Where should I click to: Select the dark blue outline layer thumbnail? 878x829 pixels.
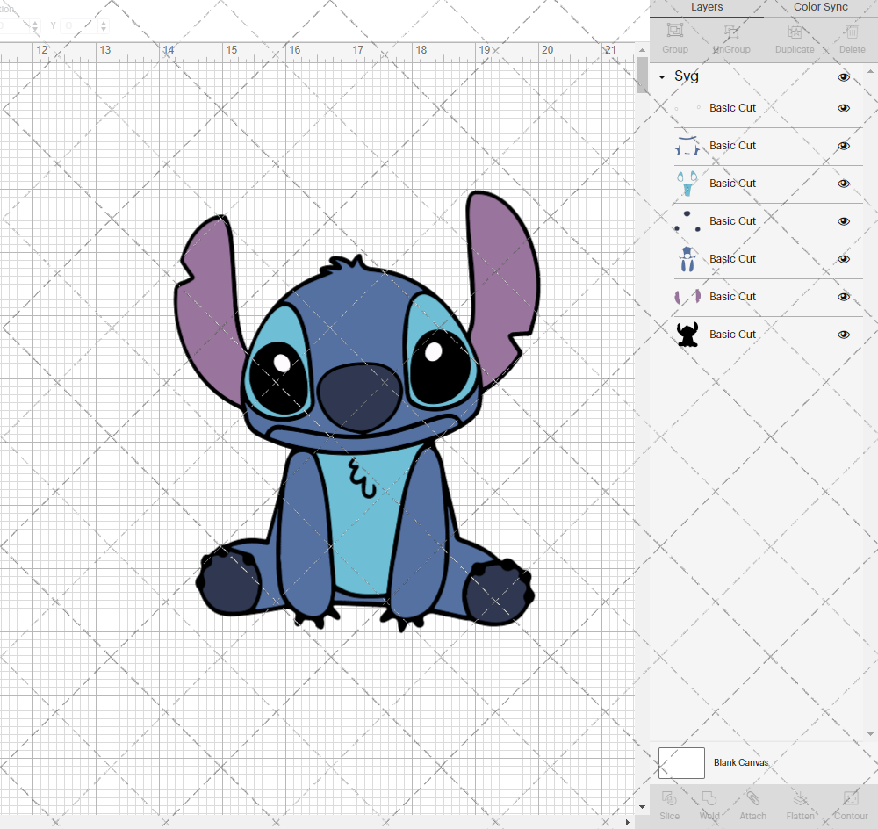point(687,146)
